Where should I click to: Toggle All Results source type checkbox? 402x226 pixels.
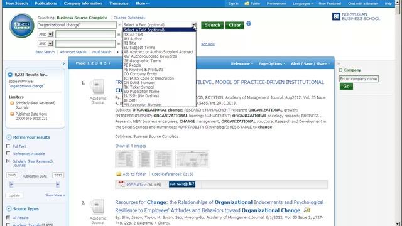click(x=8, y=217)
